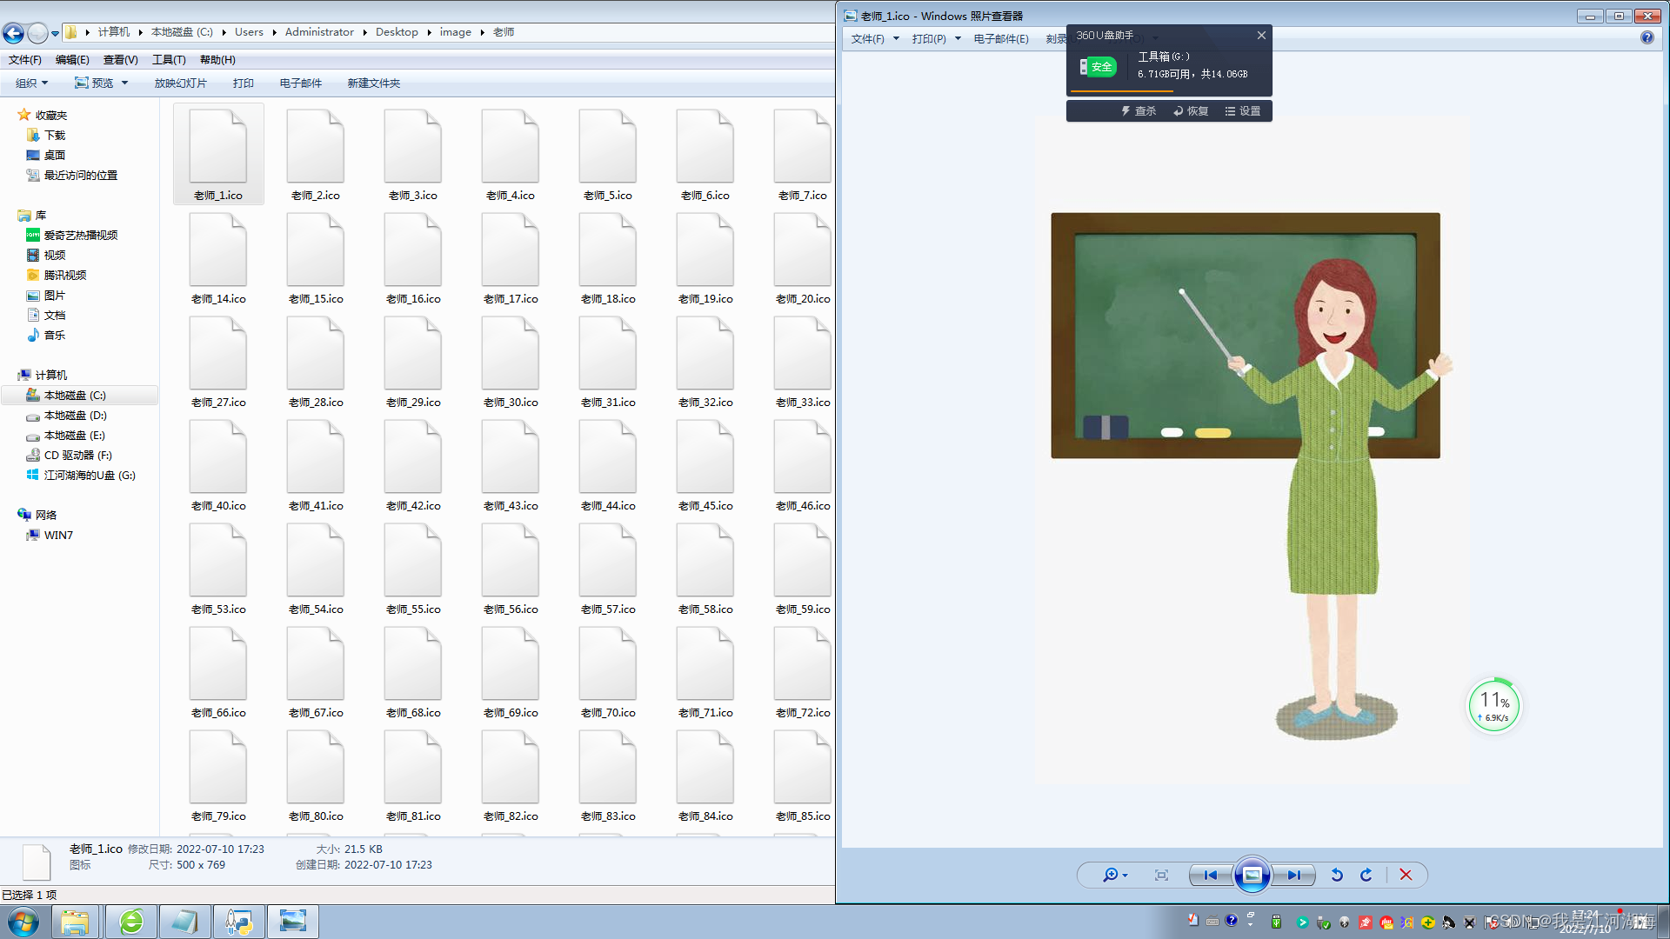This screenshot has height=939, width=1670.
Task: Click 新建文件夹 in the toolbar
Action: pos(374,83)
